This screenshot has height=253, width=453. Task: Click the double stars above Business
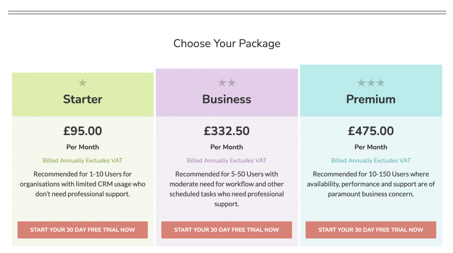[227, 83]
